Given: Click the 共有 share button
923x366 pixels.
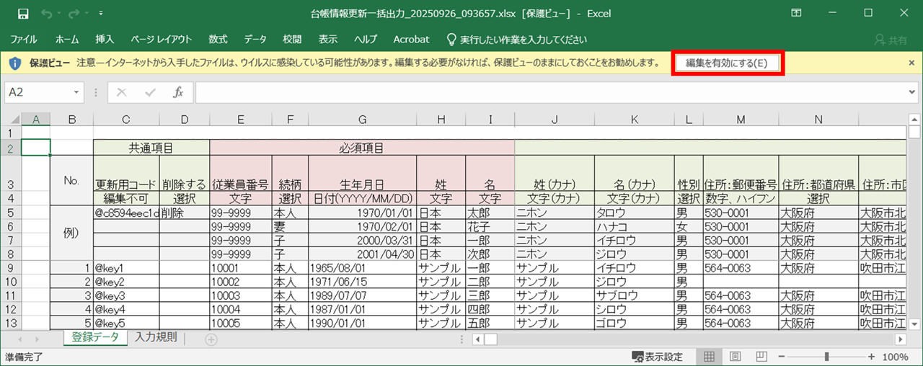Looking at the screenshot, I should click(x=891, y=40).
